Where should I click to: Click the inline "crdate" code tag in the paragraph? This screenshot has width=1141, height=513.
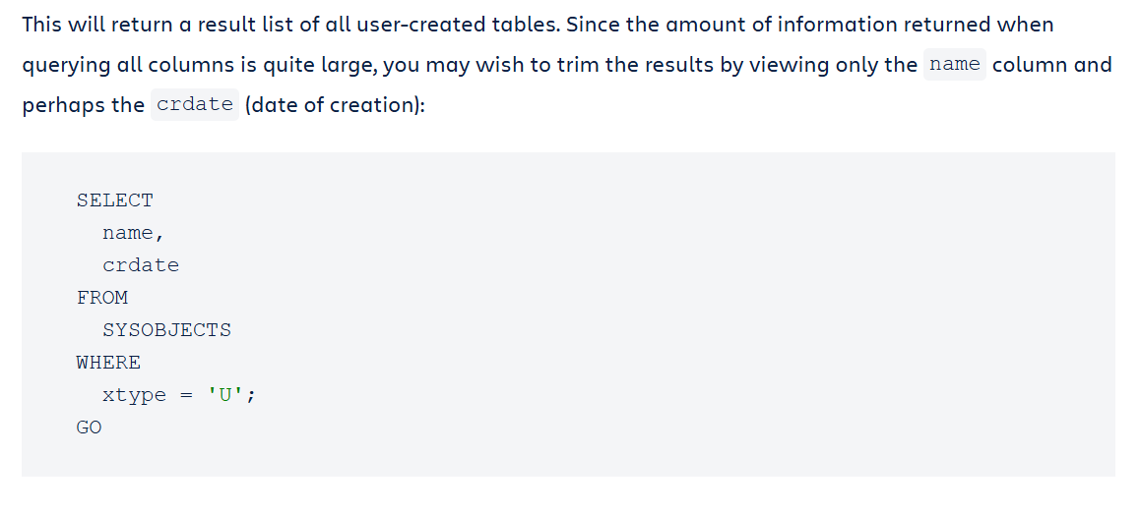[195, 105]
